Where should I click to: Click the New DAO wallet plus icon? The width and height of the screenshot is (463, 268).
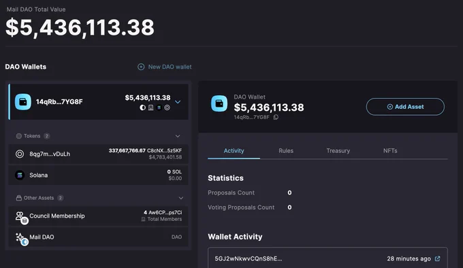tap(141, 67)
